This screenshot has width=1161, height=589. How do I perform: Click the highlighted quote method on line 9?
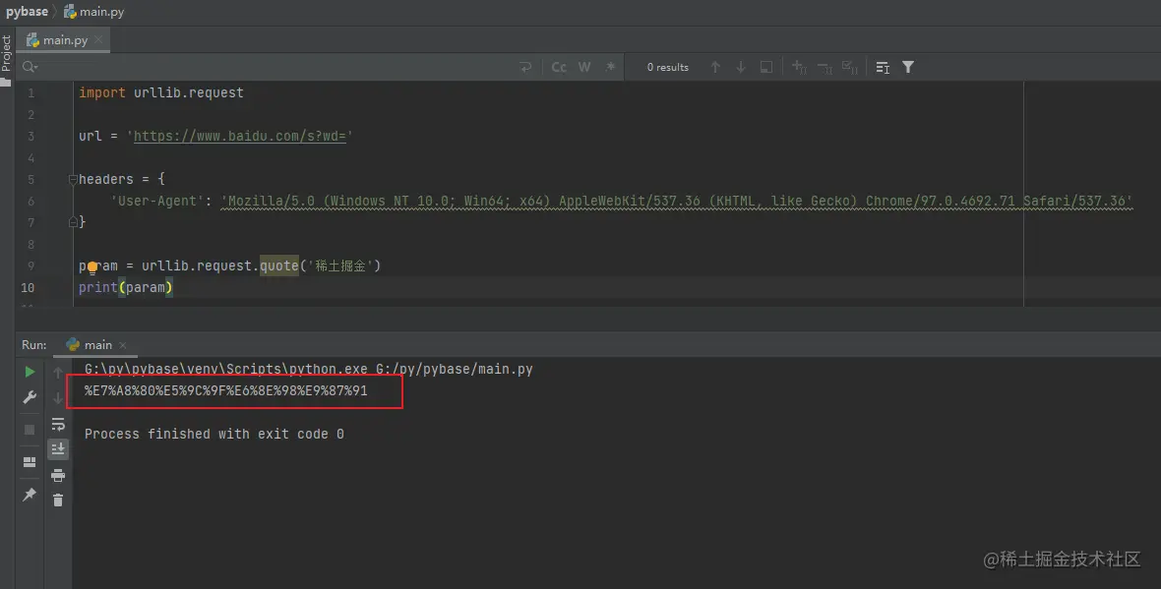tap(279, 265)
